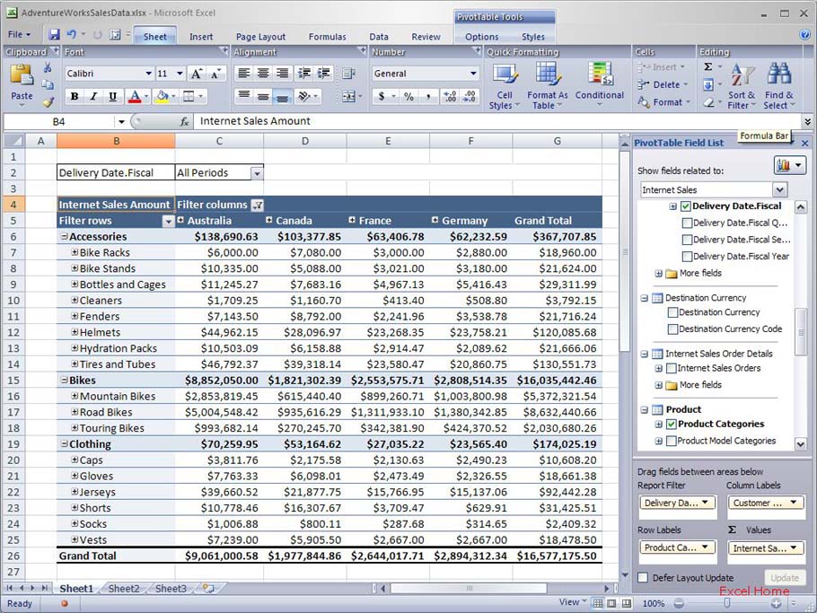
Task: Click the Save icon in quick access toolbar
Action: coord(54,35)
